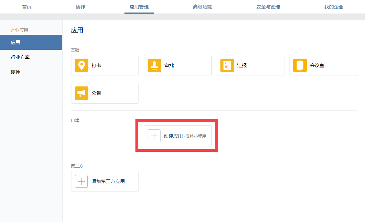Image resolution: width=365 pixels, height=222 pixels.
Task: Open 行业方案 in the left sidebar
Action: coord(20,57)
